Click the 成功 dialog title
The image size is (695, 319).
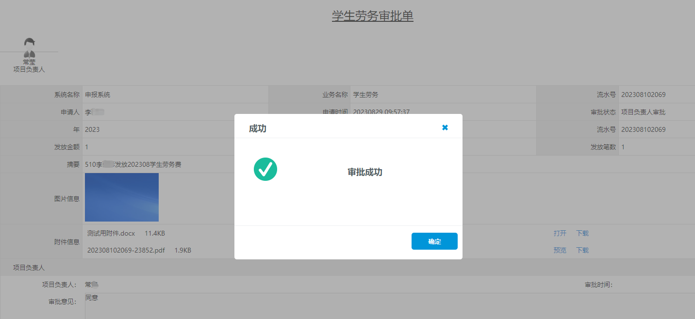pyautogui.click(x=257, y=128)
